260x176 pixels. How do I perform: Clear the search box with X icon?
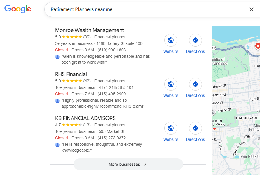coord(251,9)
